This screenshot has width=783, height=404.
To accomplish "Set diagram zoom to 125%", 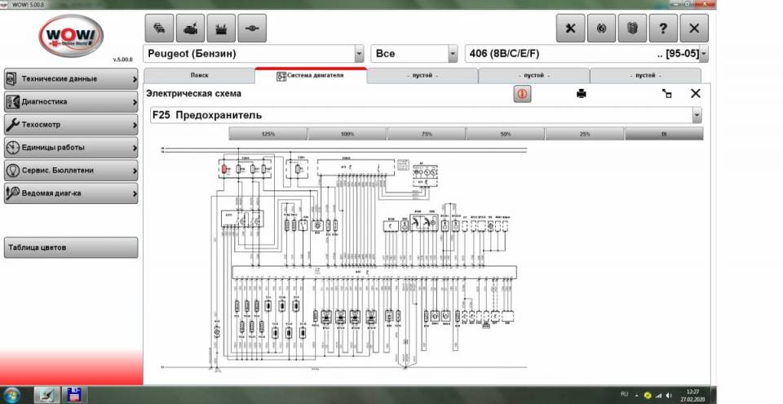I will point(268,134).
